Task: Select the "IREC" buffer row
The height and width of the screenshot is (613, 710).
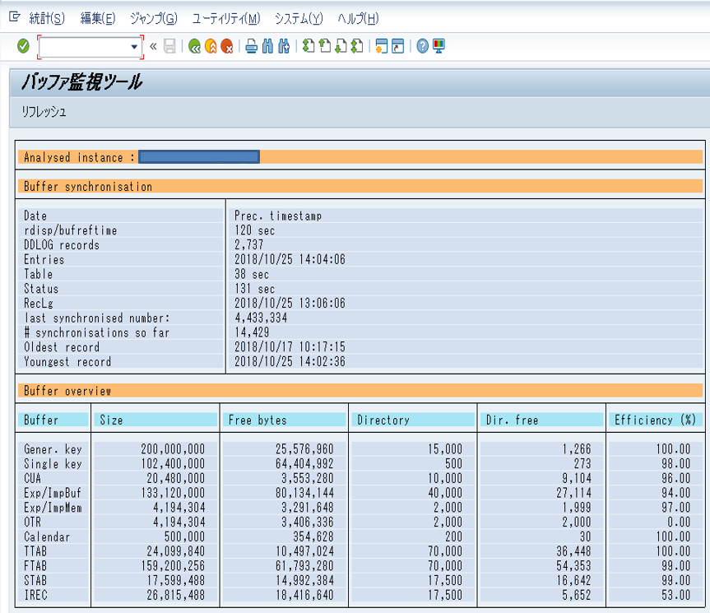Action: point(359,595)
